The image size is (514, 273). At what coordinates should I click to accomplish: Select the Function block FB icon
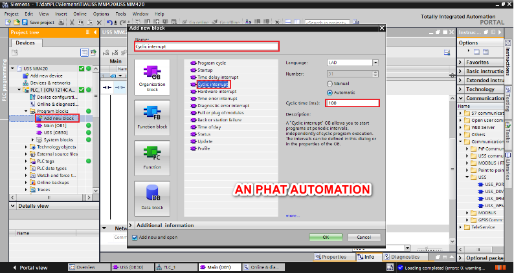(152, 117)
